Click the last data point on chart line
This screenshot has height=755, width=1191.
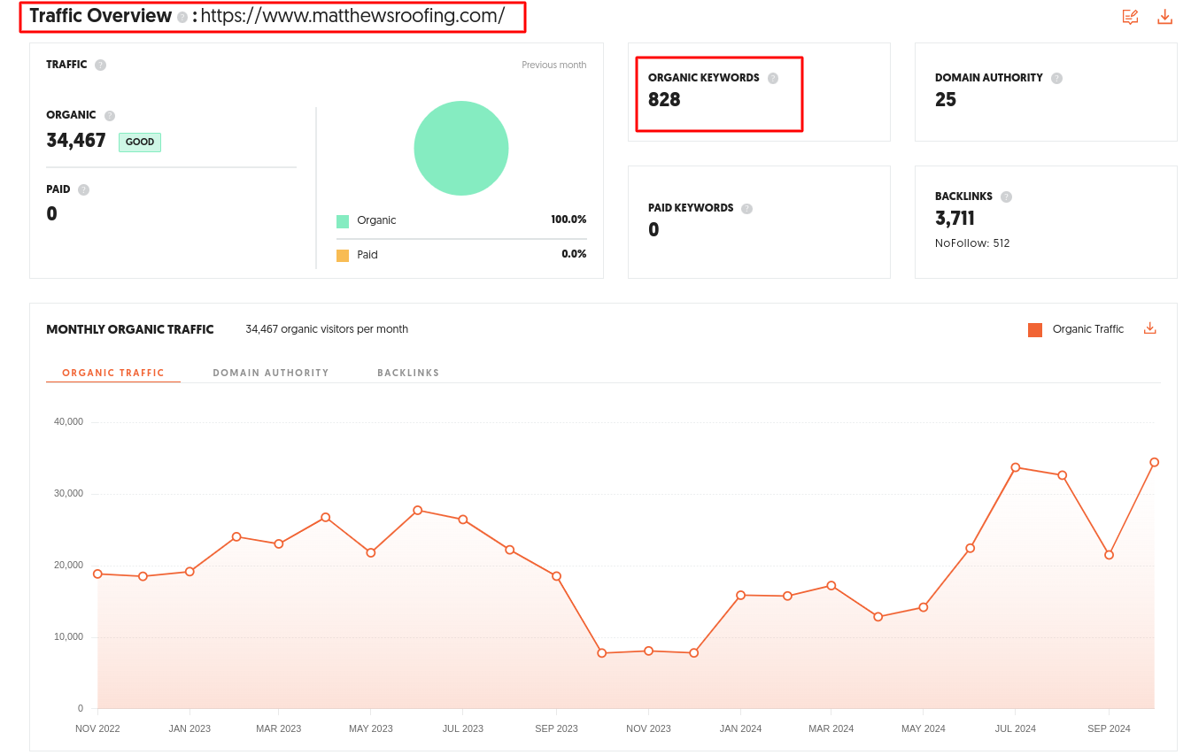[x=1155, y=462]
